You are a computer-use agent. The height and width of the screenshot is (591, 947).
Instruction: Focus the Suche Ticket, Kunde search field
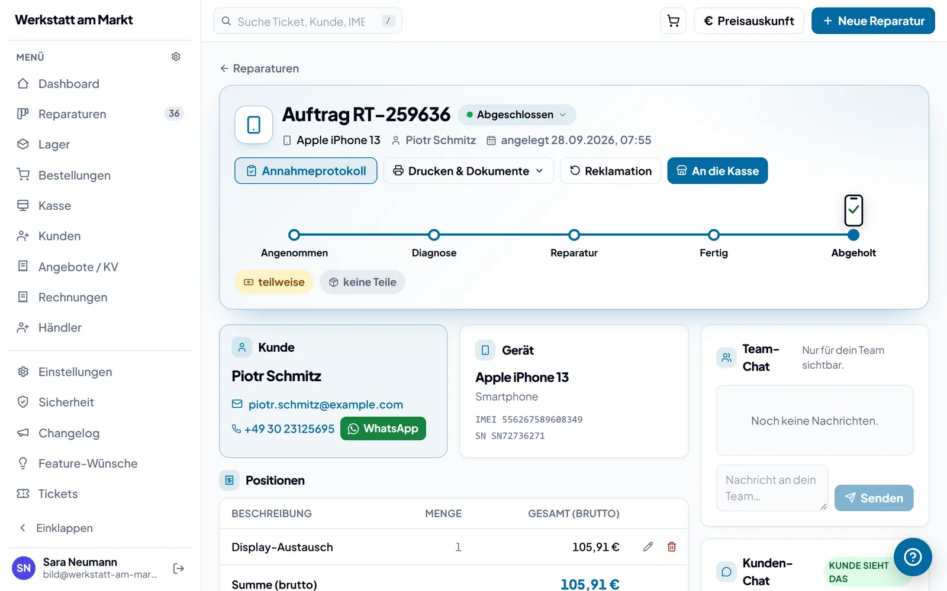308,21
